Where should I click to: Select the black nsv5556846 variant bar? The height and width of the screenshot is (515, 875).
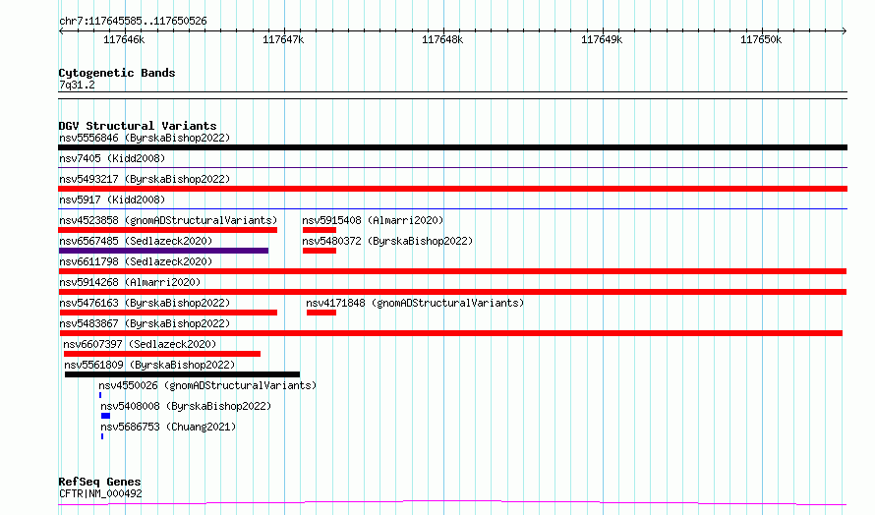click(452, 147)
